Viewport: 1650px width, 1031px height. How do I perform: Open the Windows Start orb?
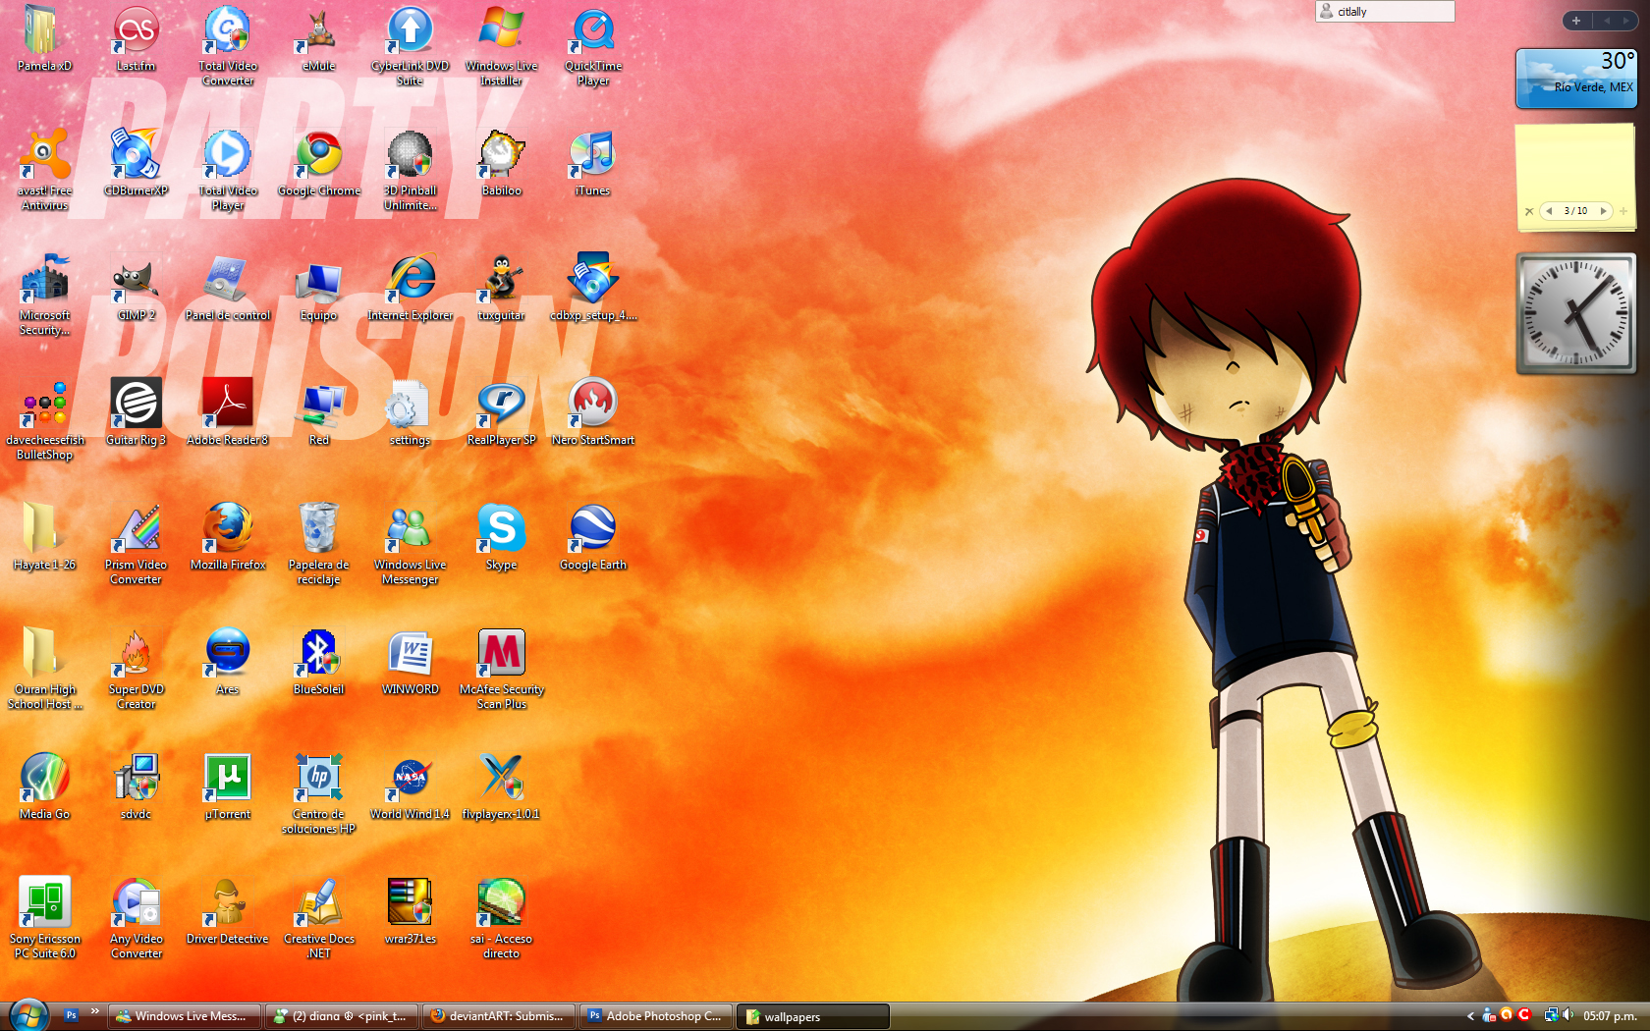pyautogui.click(x=28, y=1015)
